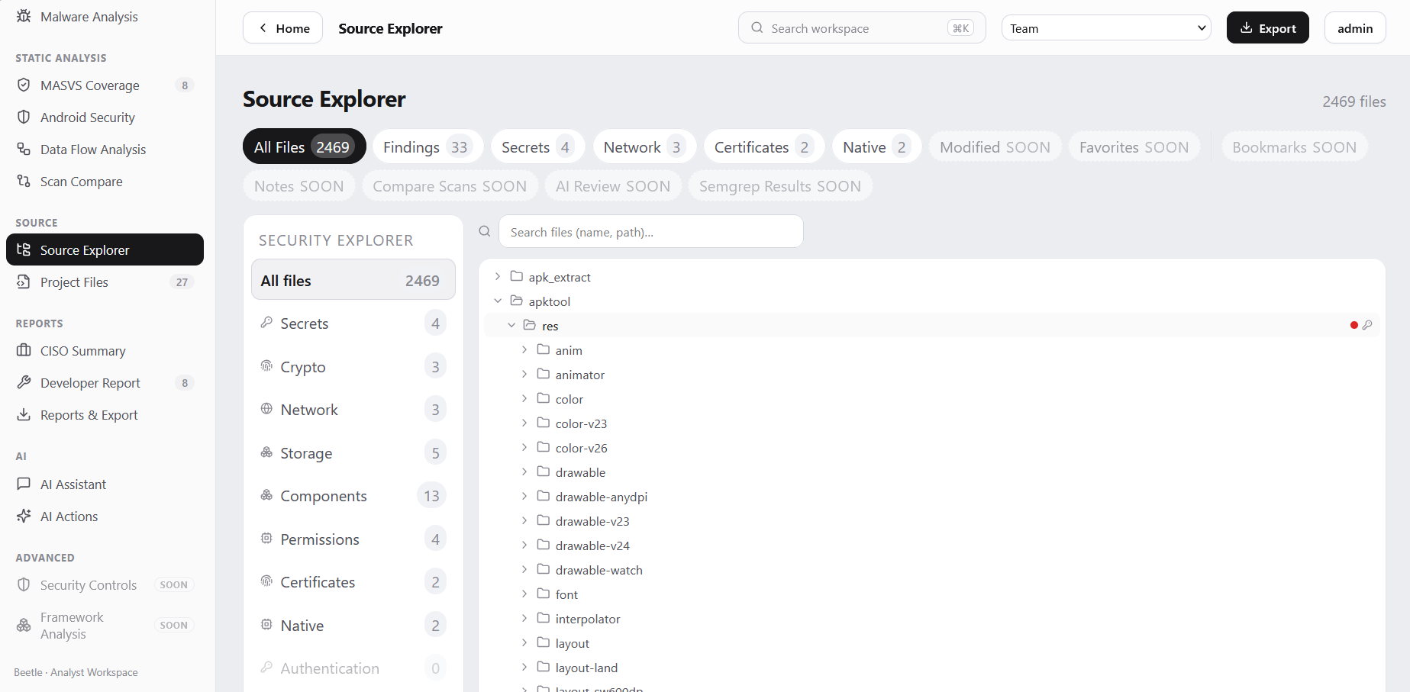Image resolution: width=1410 pixels, height=692 pixels.
Task: Select the drawable folder row
Action: 931,472
